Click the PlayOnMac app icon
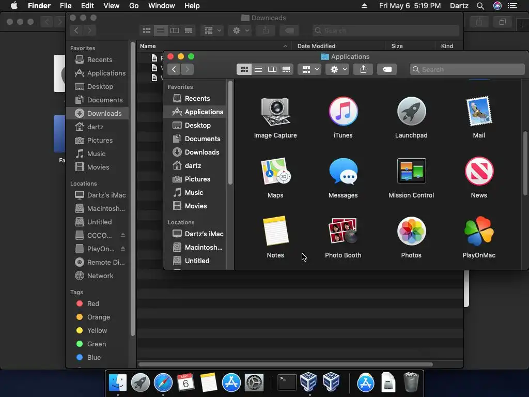Screen dimensions: 529x397 coord(479,231)
